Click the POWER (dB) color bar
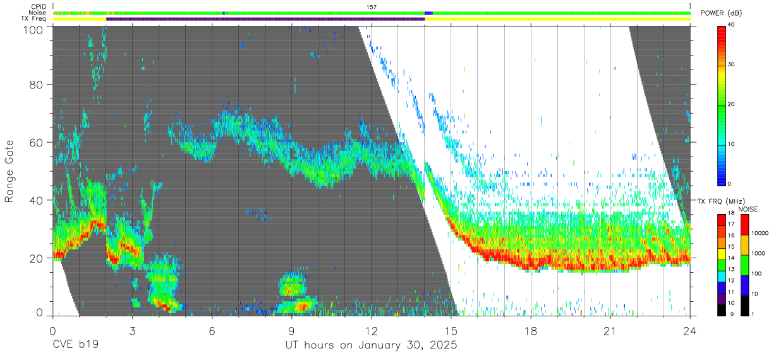Image resolution: width=776 pixels, height=358 pixels. 721,105
